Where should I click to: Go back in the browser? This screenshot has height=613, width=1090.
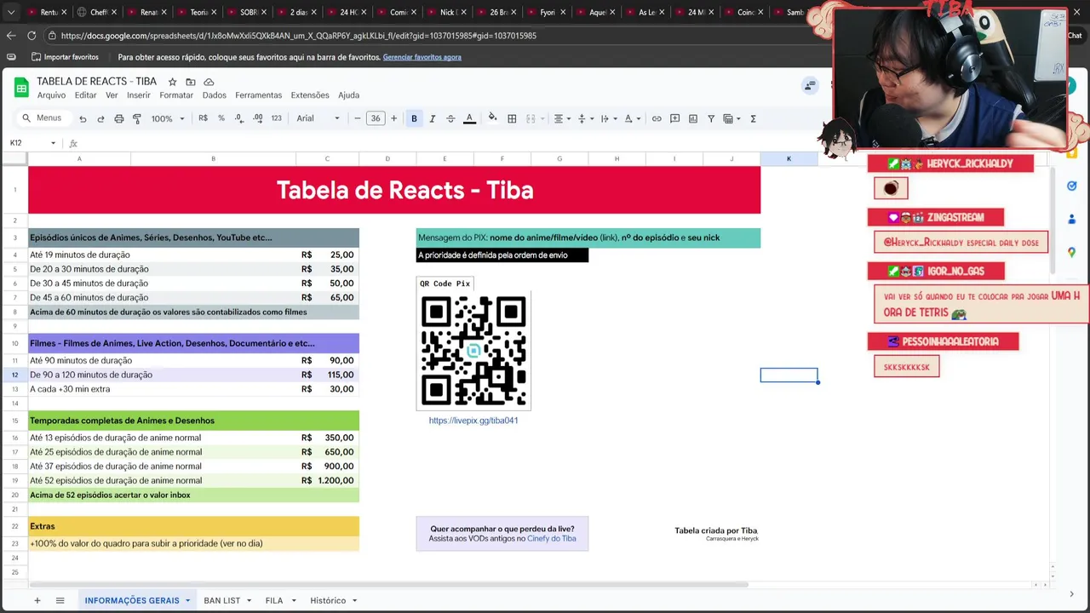(10, 36)
